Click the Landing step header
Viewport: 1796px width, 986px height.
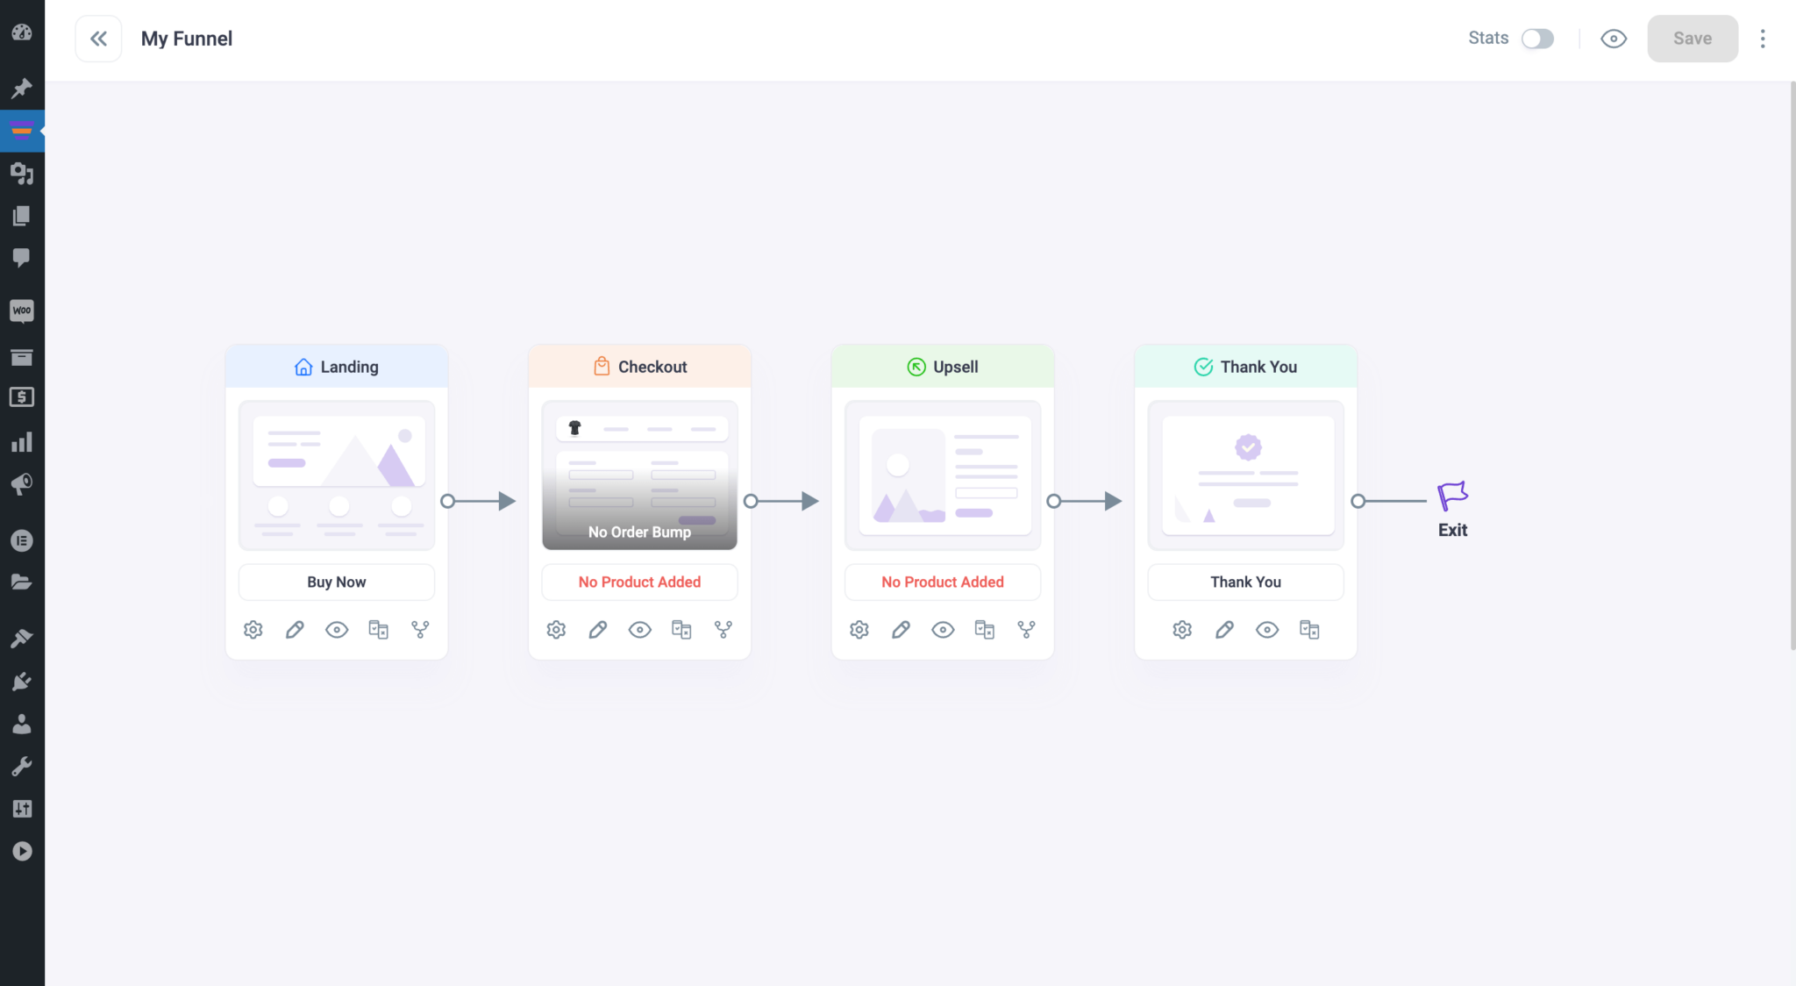[337, 367]
